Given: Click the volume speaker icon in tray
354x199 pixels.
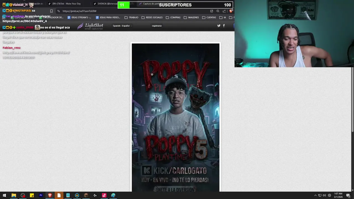Looking at the screenshot, I should tap(324, 195).
